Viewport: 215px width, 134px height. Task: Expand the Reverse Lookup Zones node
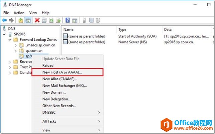pyautogui.click(x=10, y=62)
